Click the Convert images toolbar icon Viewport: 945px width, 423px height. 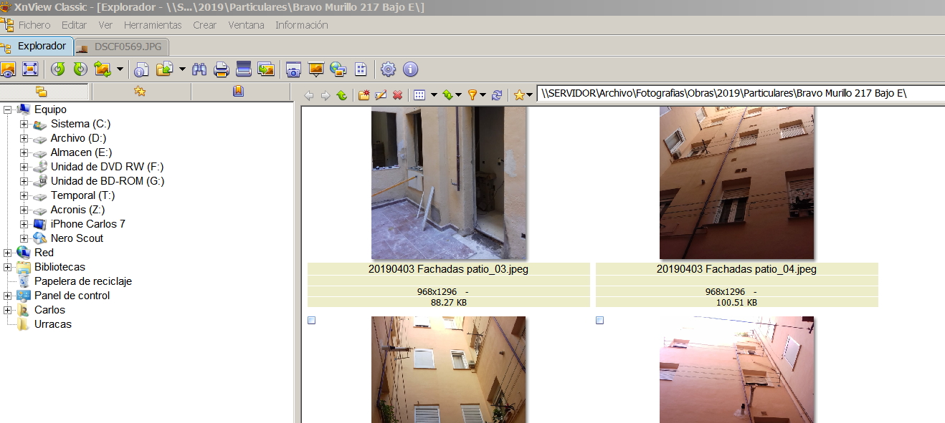(103, 69)
